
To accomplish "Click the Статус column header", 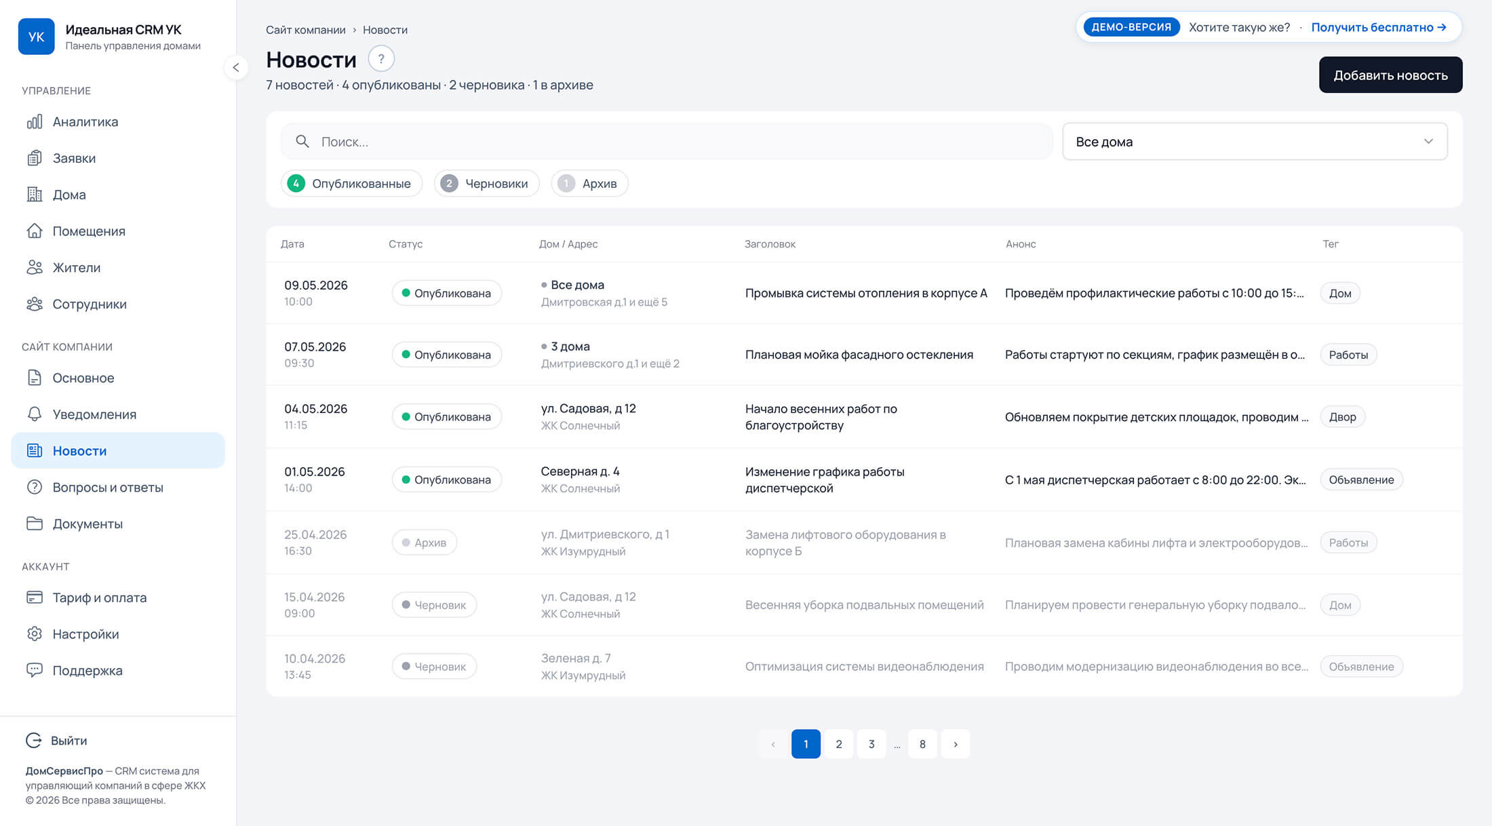I will click(x=406, y=244).
